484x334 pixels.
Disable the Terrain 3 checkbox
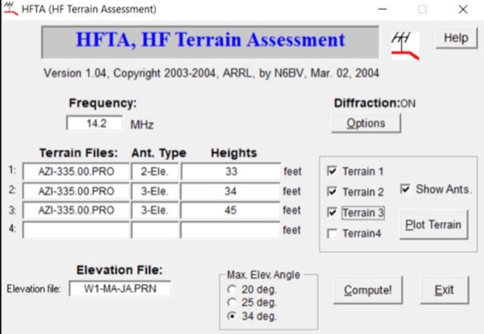click(x=333, y=213)
